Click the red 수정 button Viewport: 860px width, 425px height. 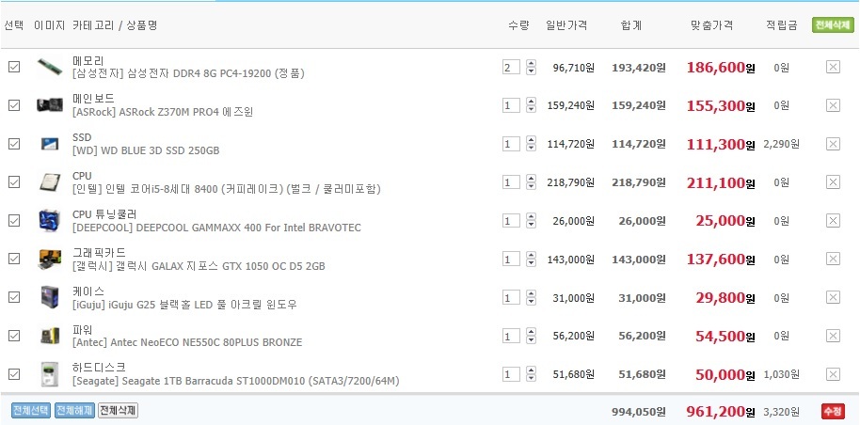(x=833, y=411)
